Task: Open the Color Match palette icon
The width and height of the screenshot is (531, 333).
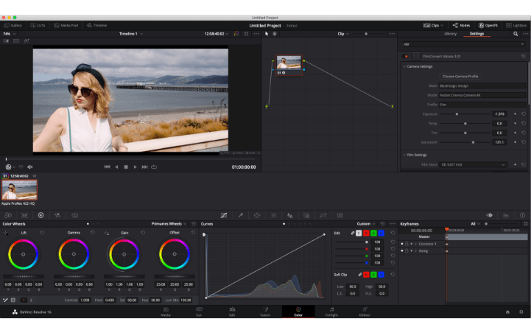Action: pyautogui.click(x=24, y=215)
